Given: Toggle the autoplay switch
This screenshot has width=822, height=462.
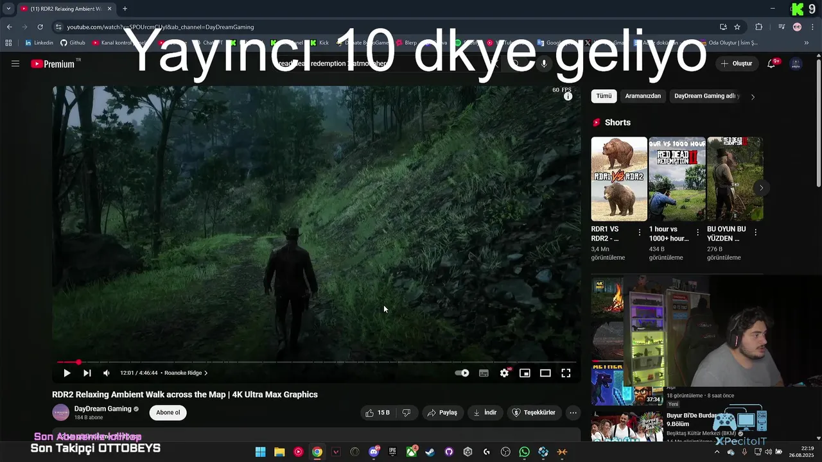Looking at the screenshot, I should (462, 373).
